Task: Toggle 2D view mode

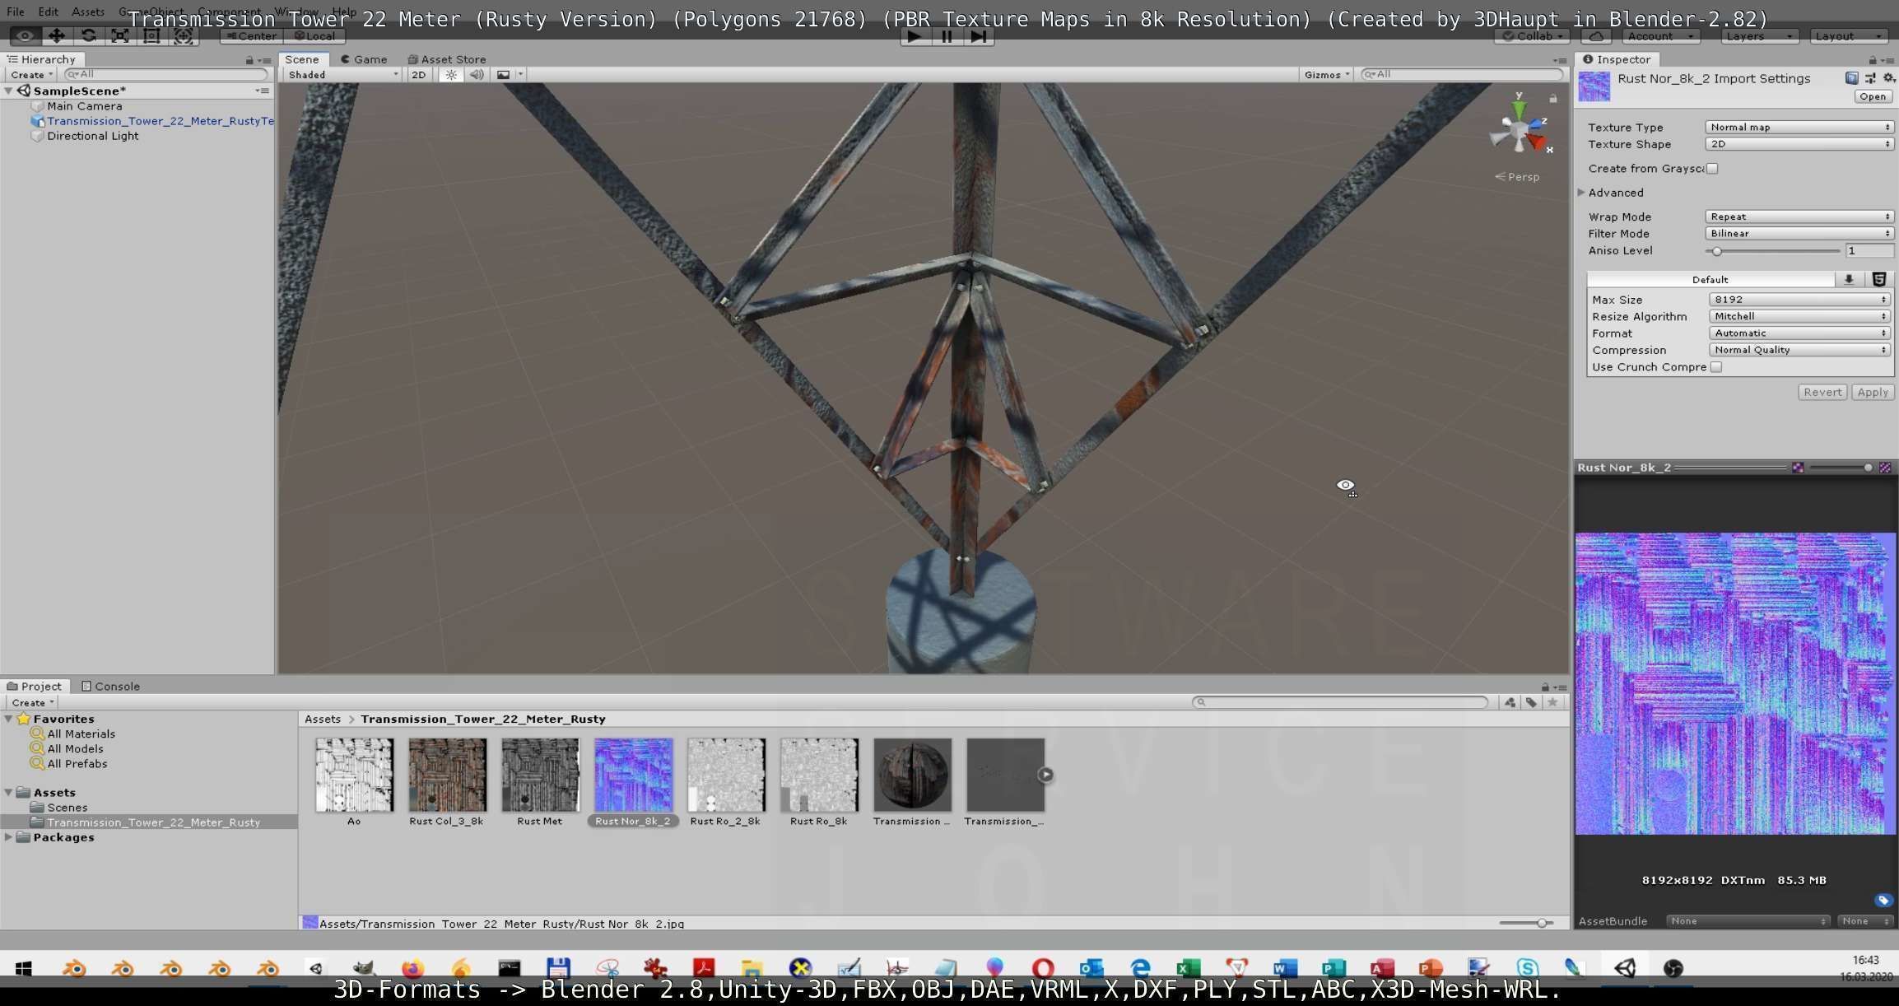Action: tap(418, 74)
